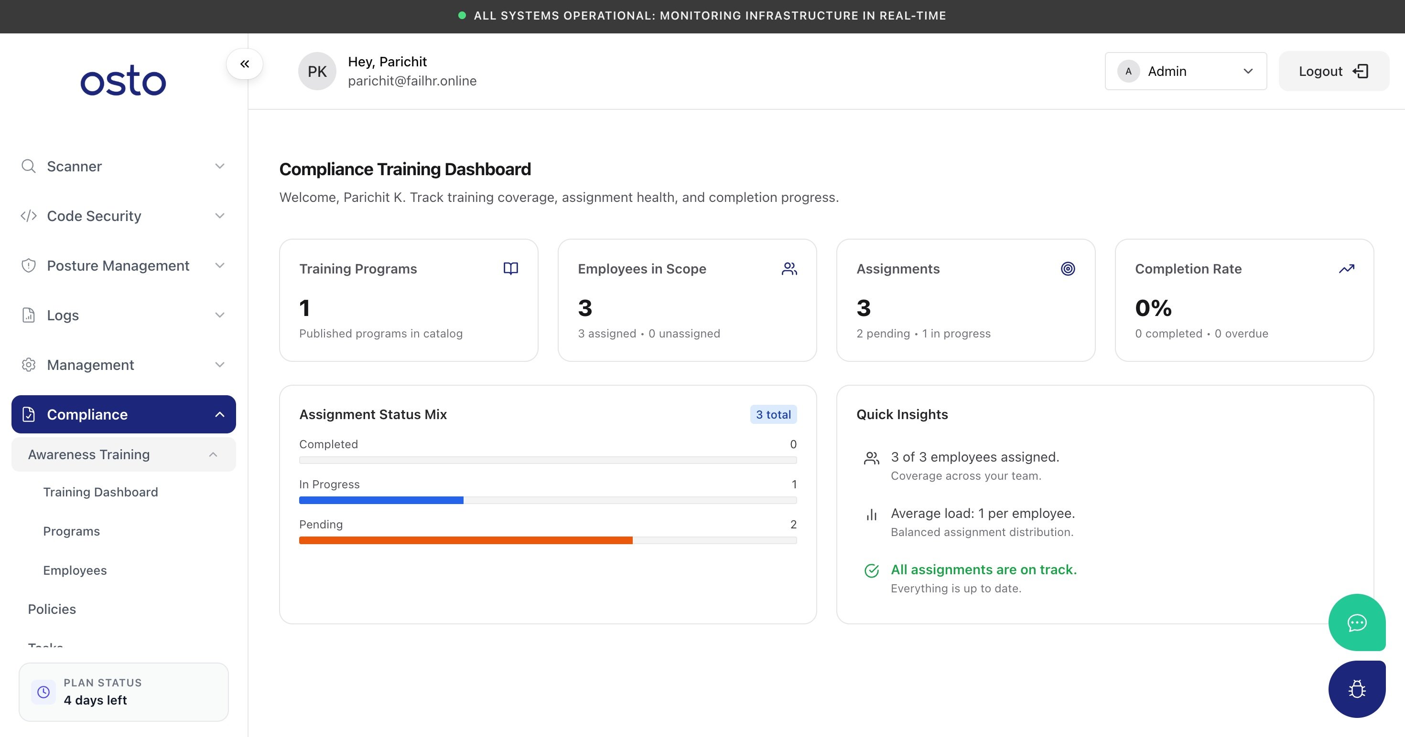Click the osto logo
Image resolution: width=1405 pixels, height=737 pixels.
pos(123,81)
